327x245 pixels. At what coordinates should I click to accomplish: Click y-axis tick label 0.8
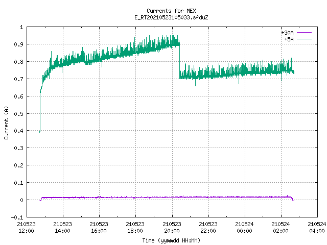click(18, 62)
